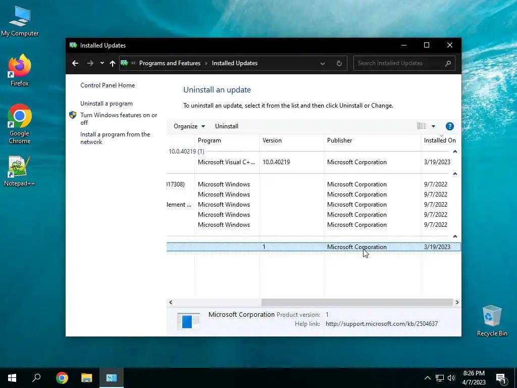The image size is (517, 388).
Task: Click Uninstall in the toolbar
Action: [227, 126]
